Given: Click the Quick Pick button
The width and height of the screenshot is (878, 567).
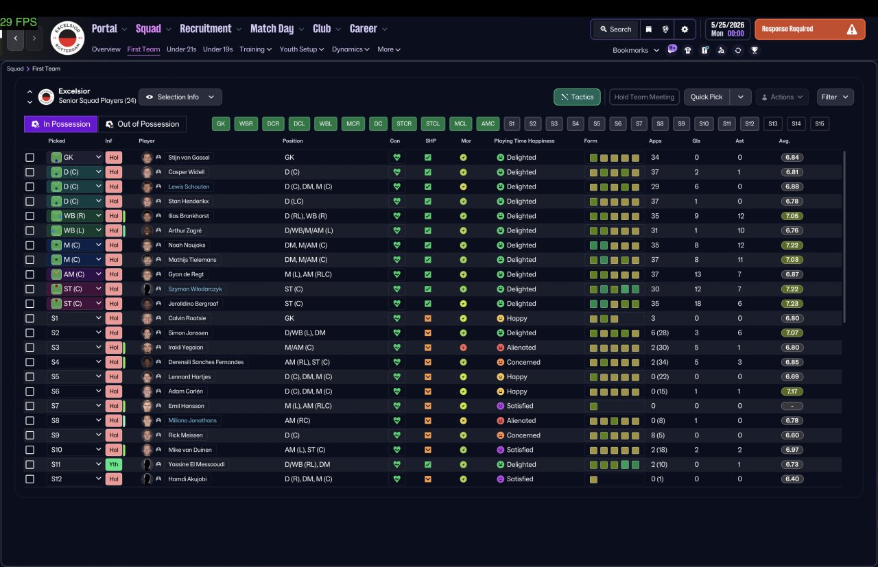Looking at the screenshot, I should (707, 97).
